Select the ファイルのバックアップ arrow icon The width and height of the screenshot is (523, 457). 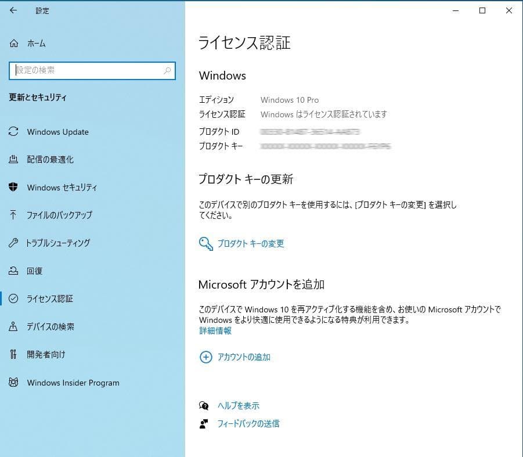pyautogui.click(x=13, y=215)
